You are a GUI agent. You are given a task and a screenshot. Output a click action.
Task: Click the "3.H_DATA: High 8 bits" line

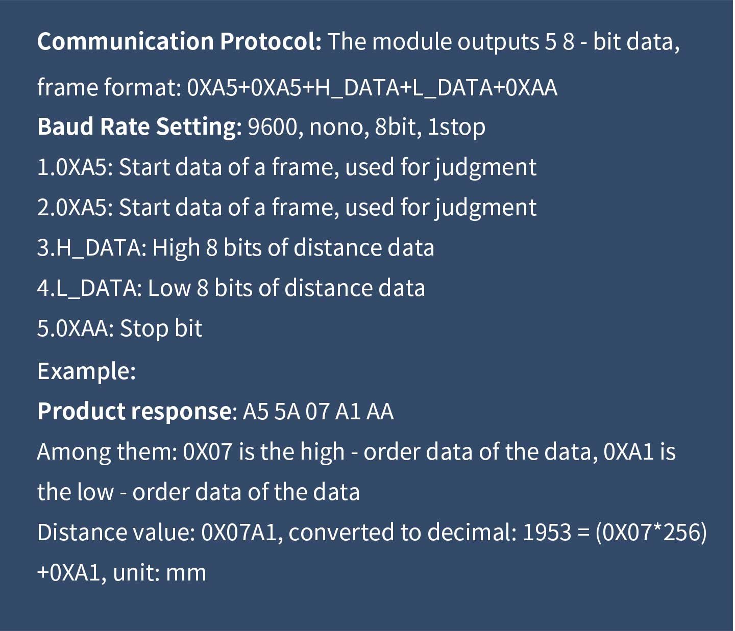pyautogui.click(x=235, y=248)
